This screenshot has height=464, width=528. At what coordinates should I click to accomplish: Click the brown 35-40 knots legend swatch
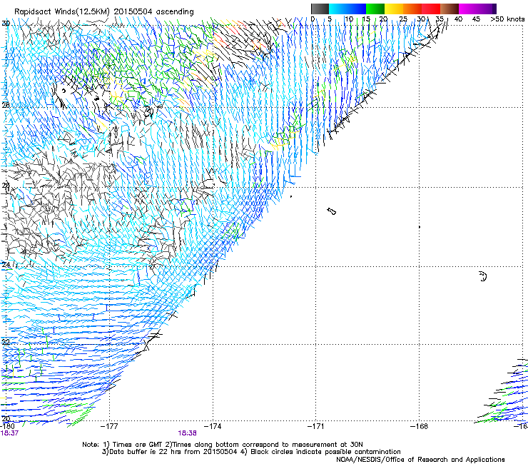pos(450,9)
